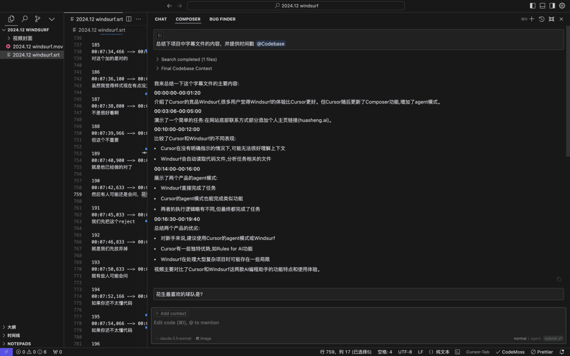Select 2024.12 windsurf.mov in the explorer
Viewport: 570px width, 356px height.
pos(37,46)
